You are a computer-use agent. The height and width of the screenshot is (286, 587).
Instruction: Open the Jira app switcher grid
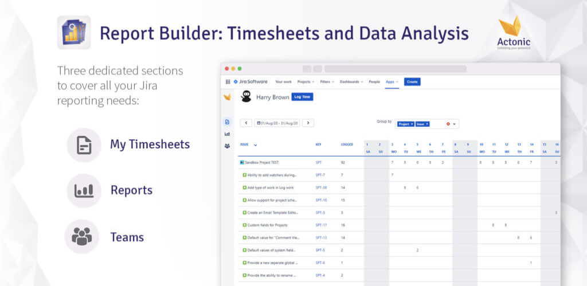(228, 81)
